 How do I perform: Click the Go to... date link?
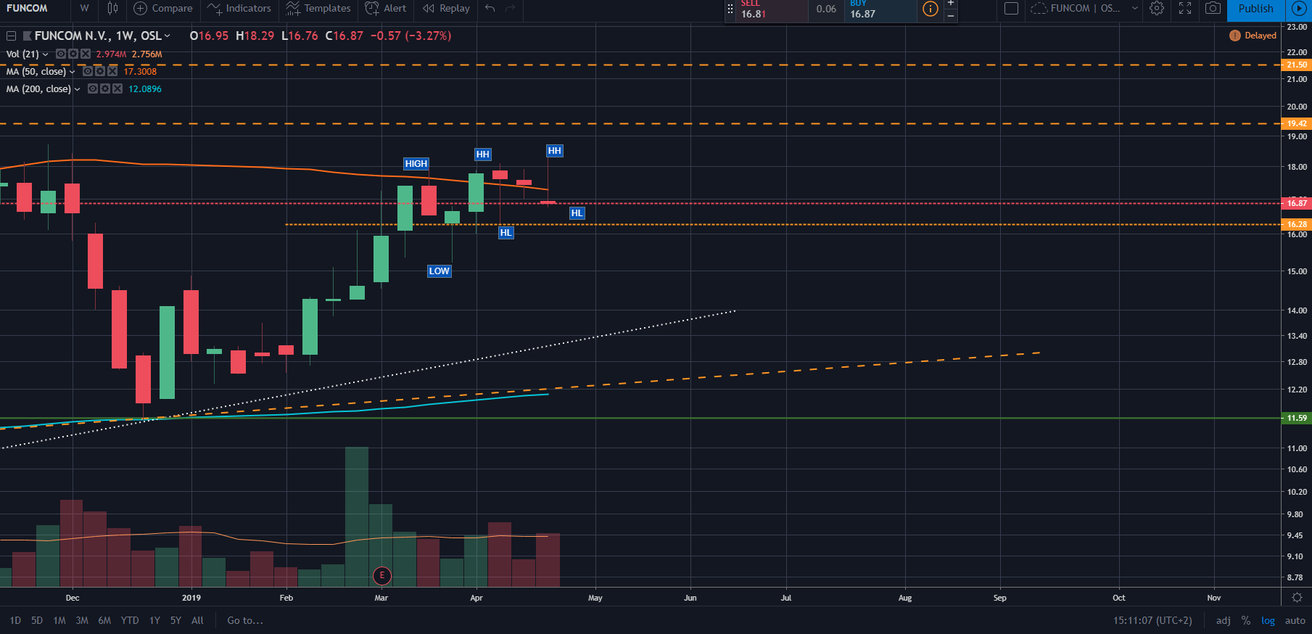245,620
